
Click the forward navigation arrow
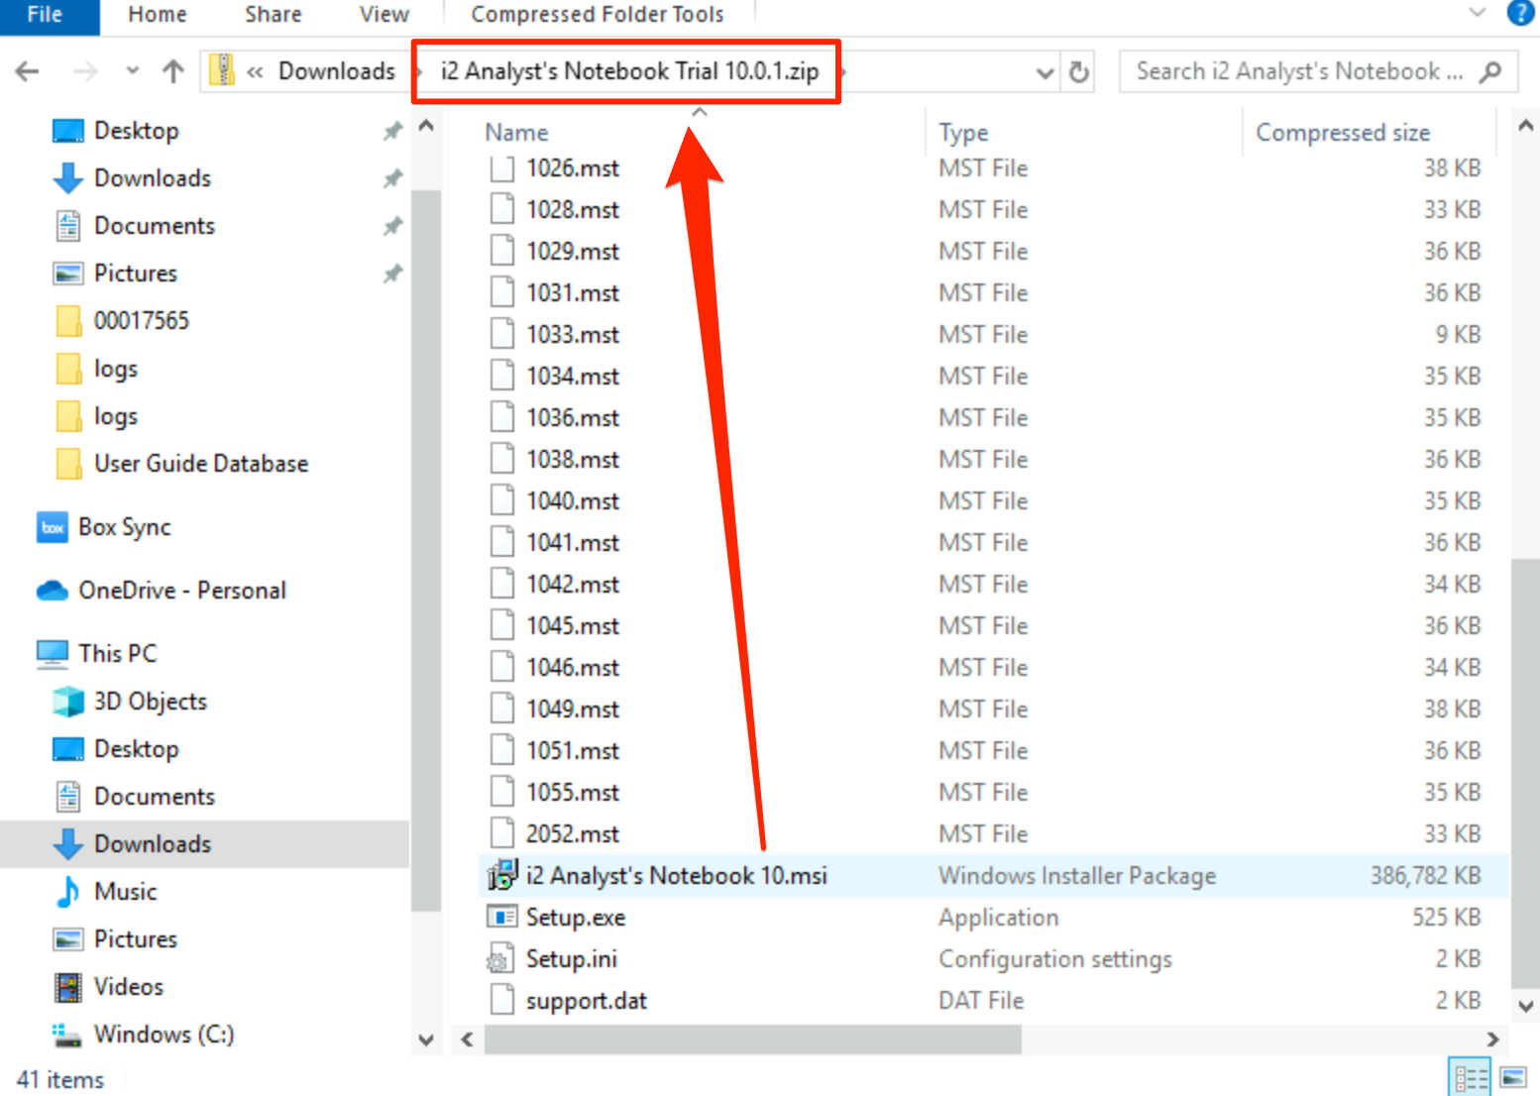(x=85, y=70)
